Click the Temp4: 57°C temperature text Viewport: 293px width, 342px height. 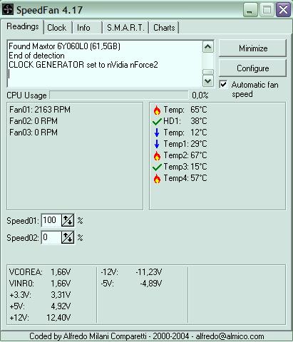click(185, 178)
